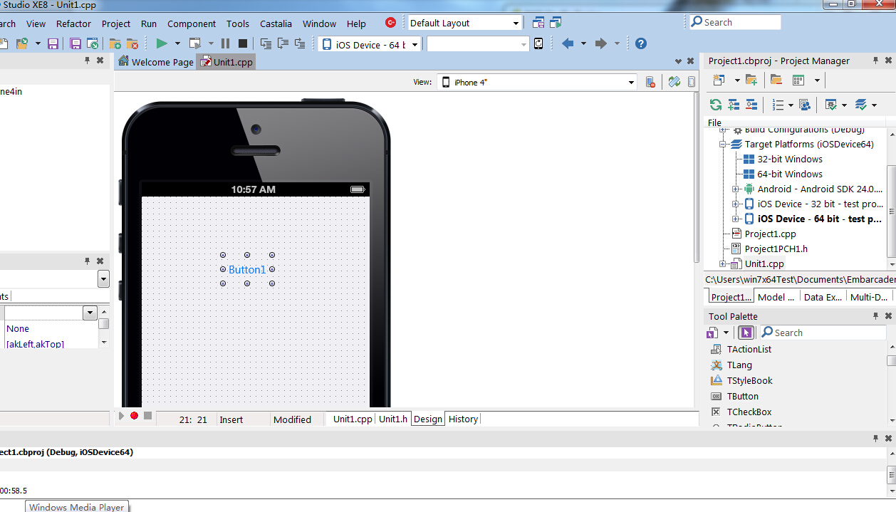Screen dimensions: 896x512
Task: Switch to the History tab
Action: tap(463, 419)
